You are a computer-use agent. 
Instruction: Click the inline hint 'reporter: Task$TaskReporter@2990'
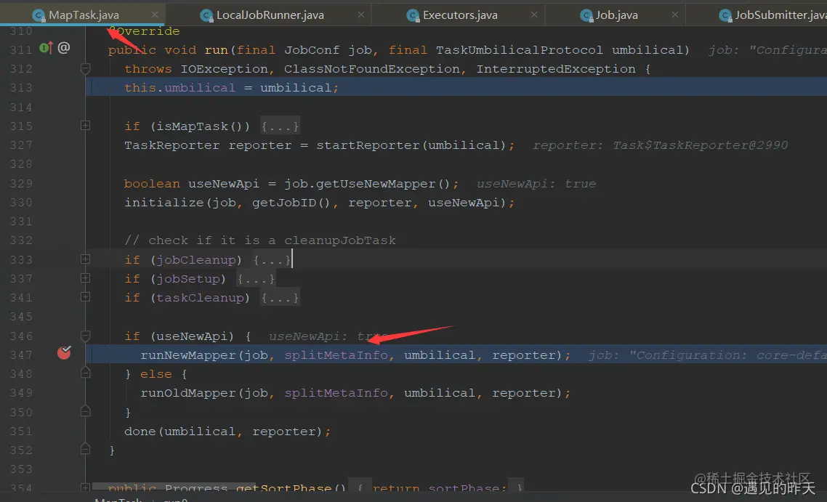[660, 145]
